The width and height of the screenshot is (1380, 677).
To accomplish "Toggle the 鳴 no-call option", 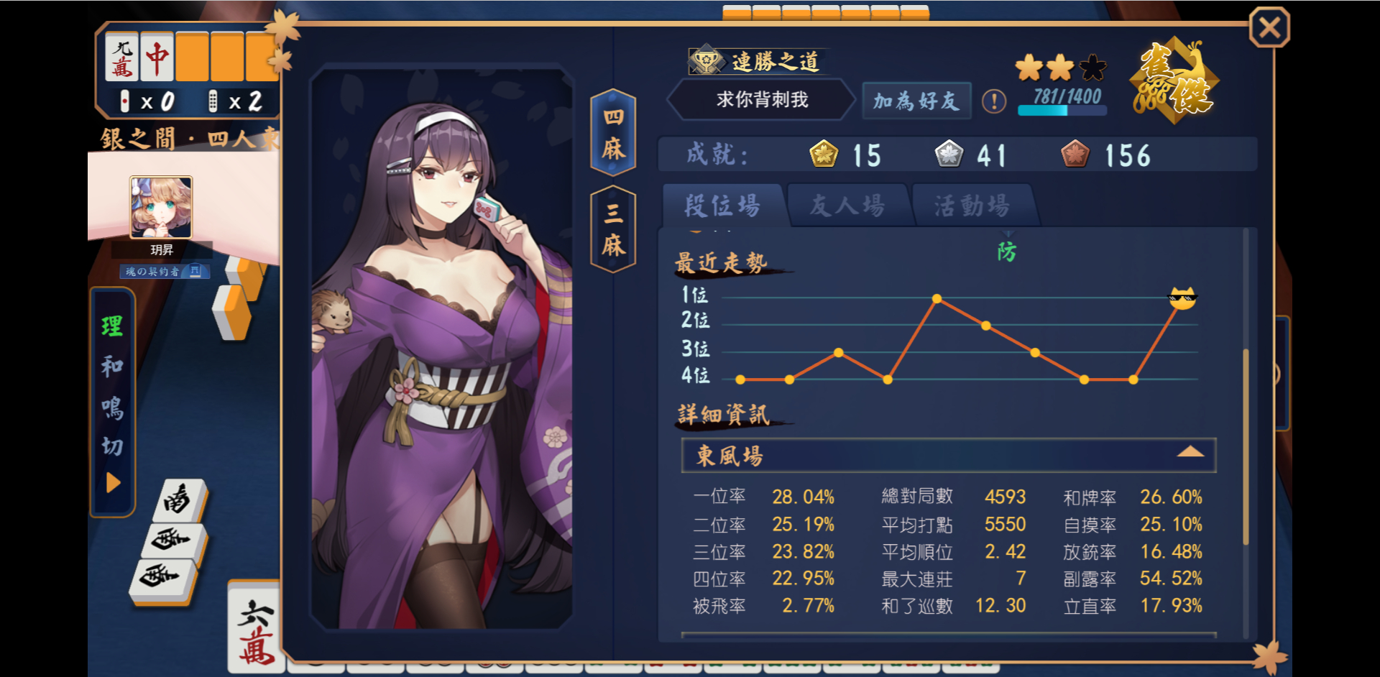I will 112,407.
